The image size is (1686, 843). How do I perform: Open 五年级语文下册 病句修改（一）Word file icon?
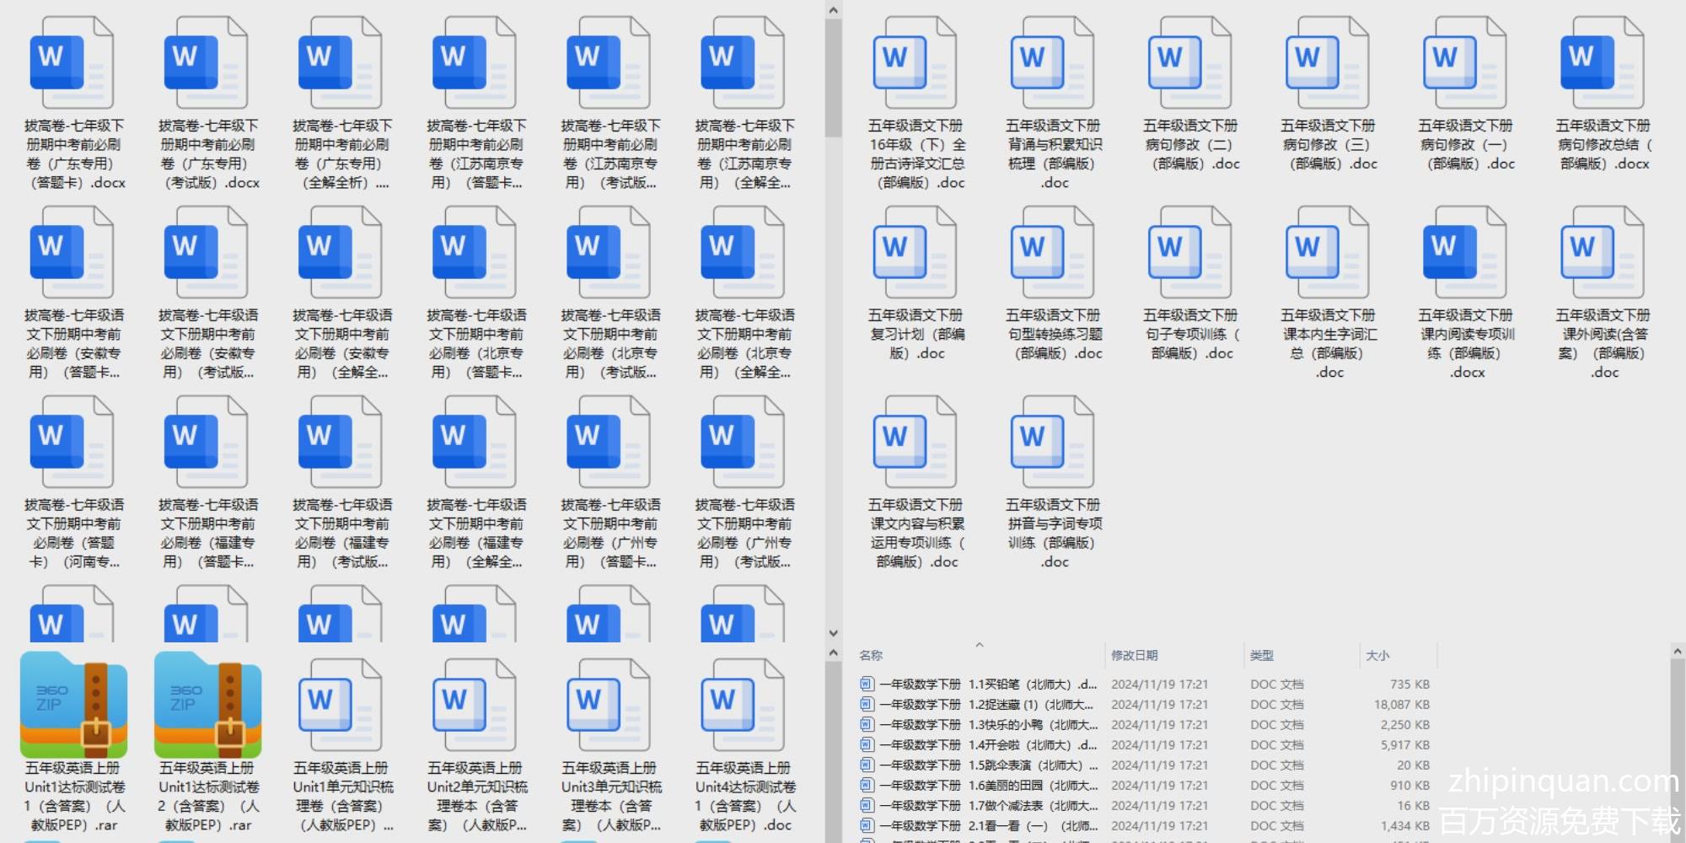click(1465, 63)
